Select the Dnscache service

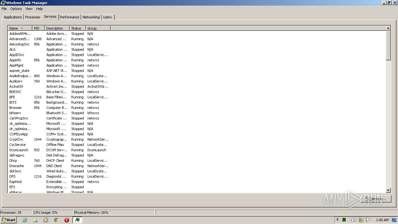[59, 166]
